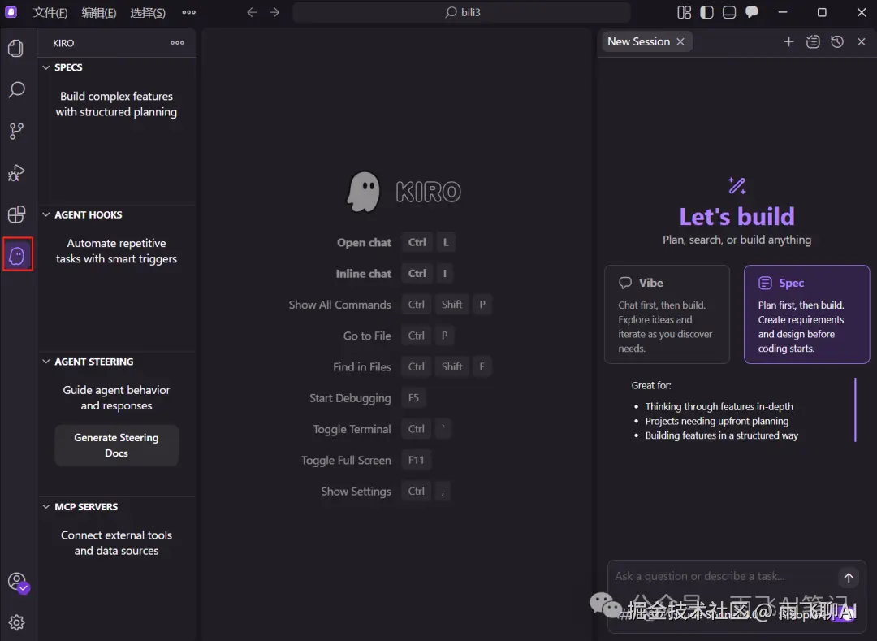Click the Generate Steering Docs button
The height and width of the screenshot is (641, 877).
116,445
